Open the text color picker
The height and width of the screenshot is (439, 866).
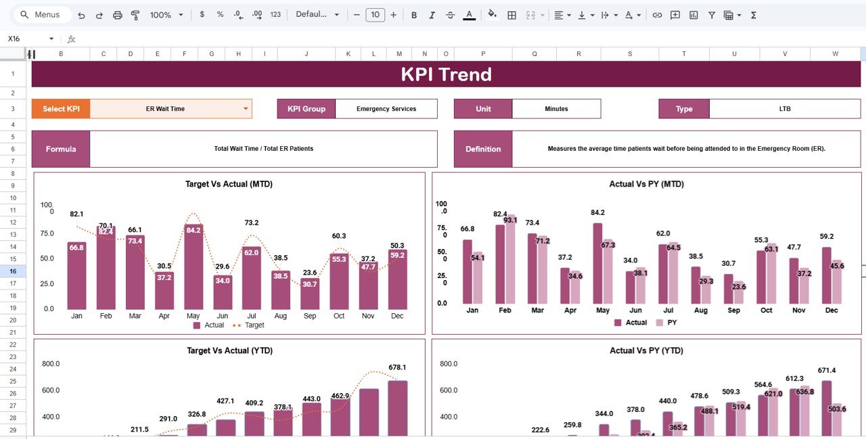tap(469, 14)
